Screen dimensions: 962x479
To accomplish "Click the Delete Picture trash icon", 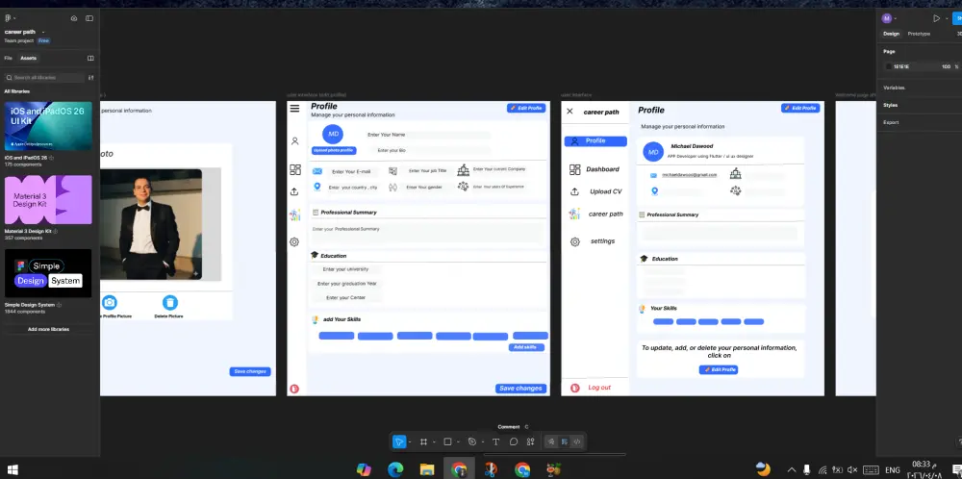I will [x=170, y=302].
